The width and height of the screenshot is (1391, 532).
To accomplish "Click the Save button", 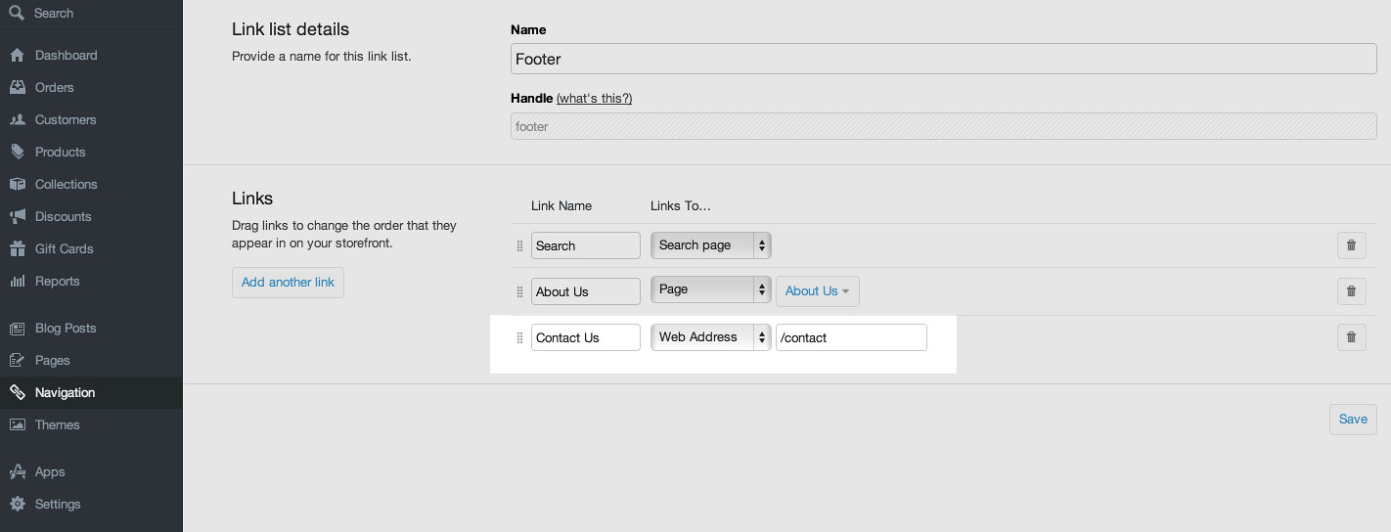I will [x=1353, y=419].
